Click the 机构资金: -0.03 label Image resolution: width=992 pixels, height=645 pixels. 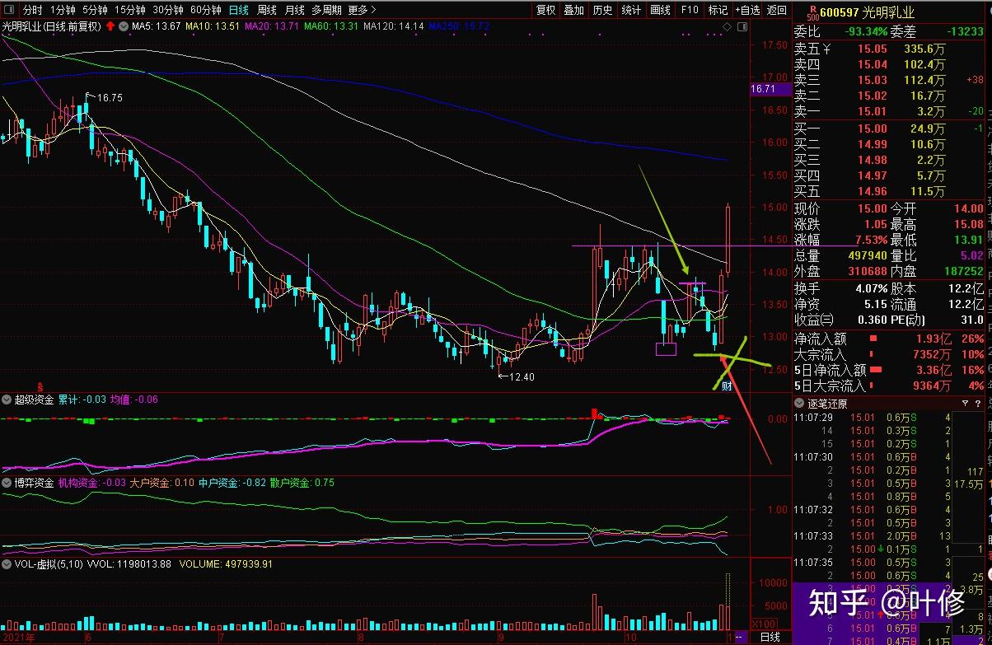point(91,483)
